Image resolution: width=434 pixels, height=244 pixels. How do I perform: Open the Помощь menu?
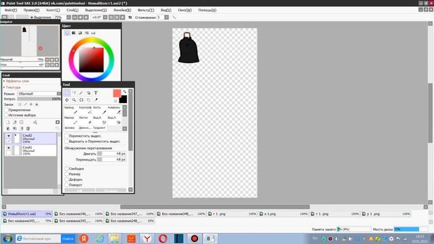point(208,10)
